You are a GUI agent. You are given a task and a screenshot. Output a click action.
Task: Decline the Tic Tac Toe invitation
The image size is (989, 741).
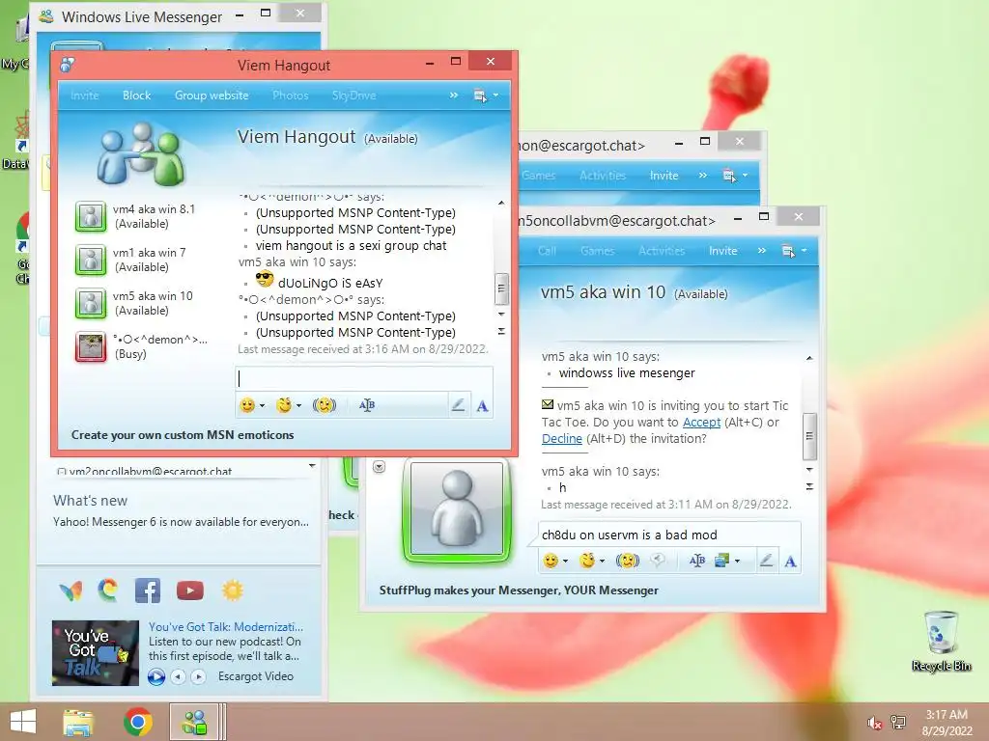click(562, 439)
